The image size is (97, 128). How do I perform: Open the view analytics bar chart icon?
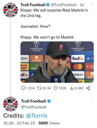[x=72, y=88]
